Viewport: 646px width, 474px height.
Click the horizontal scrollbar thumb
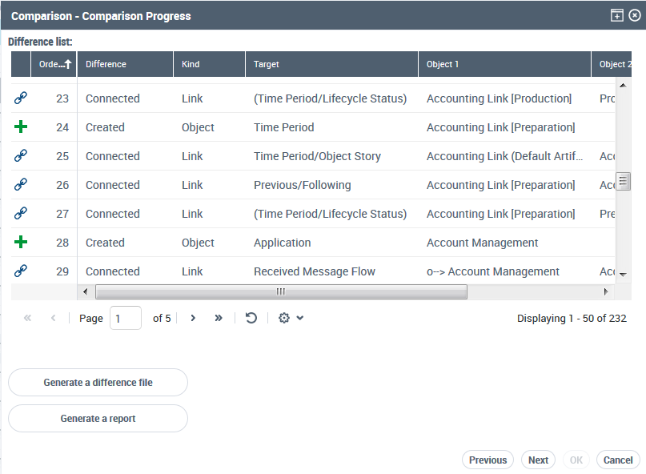[x=280, y=291]
